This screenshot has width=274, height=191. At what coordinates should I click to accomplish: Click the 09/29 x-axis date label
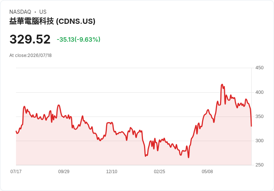(64, 172)
